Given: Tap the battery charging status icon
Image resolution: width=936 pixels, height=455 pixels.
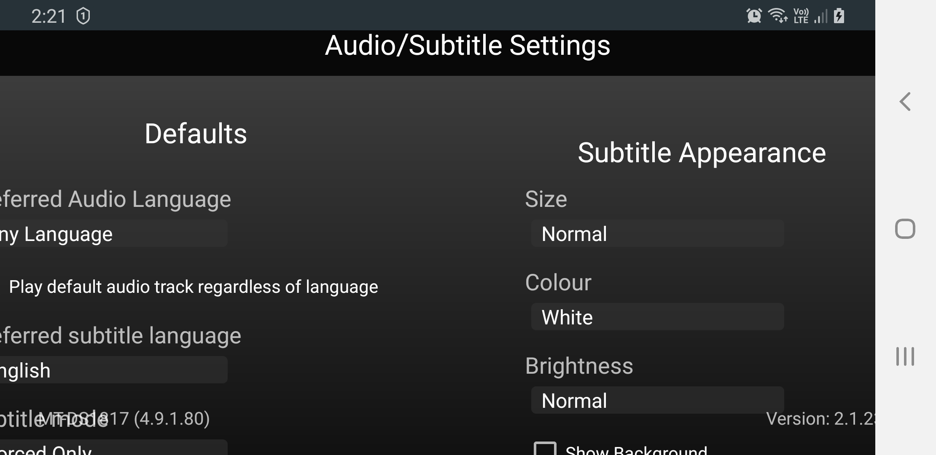Looking at the screenshot, I should coord(839,16).
